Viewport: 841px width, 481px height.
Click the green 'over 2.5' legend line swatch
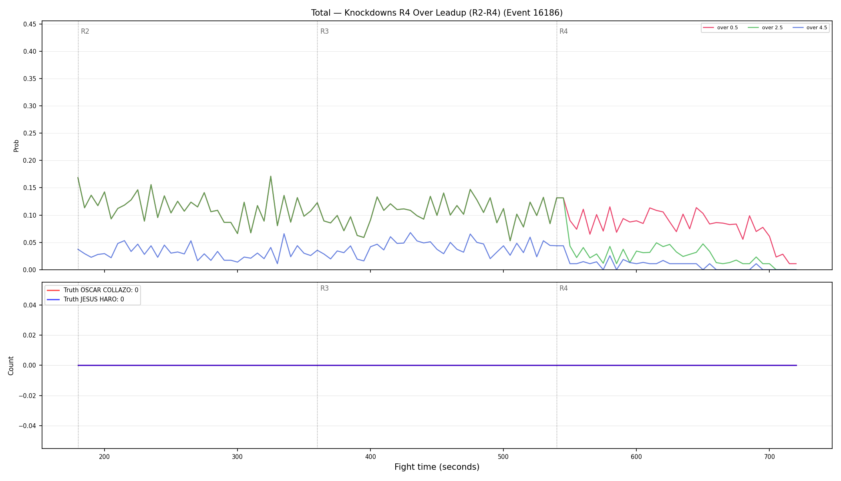tap(753, 28)
